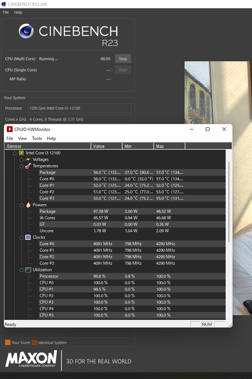Click the HWMonitor vertical scrollbar
Screen dimensions: 252x379
click(229, 202)
